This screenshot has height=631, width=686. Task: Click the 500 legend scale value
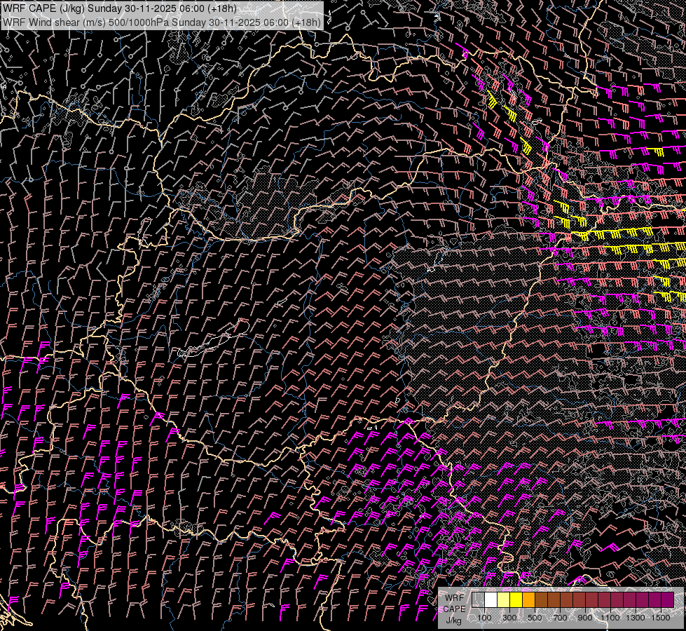pos(535,618)
